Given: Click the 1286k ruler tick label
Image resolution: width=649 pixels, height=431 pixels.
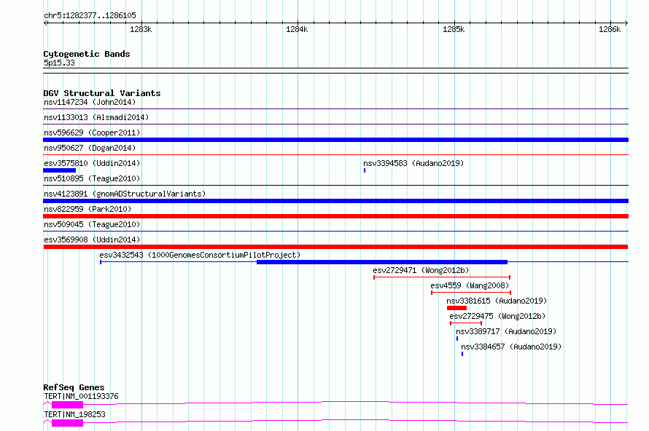Looking at the screenshot, I should pyautogui.click(x=610, y=29).
